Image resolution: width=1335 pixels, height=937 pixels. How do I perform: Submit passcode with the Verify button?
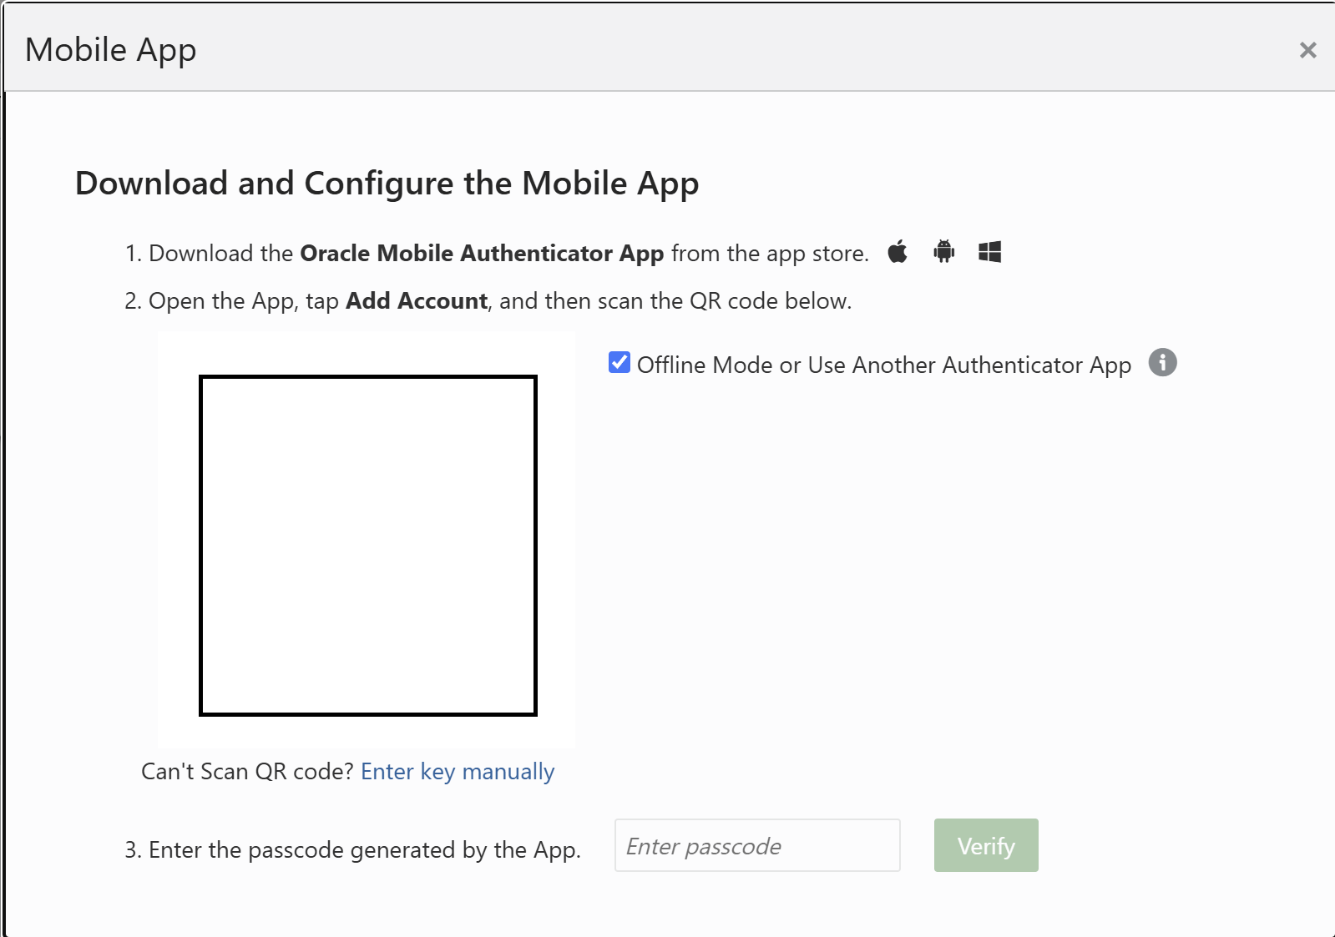[986, 845]
